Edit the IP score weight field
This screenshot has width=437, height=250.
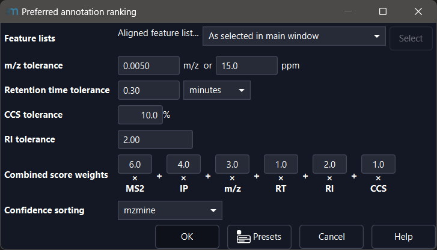183,164
